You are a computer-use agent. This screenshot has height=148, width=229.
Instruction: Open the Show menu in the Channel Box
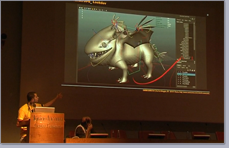(190, 21)
